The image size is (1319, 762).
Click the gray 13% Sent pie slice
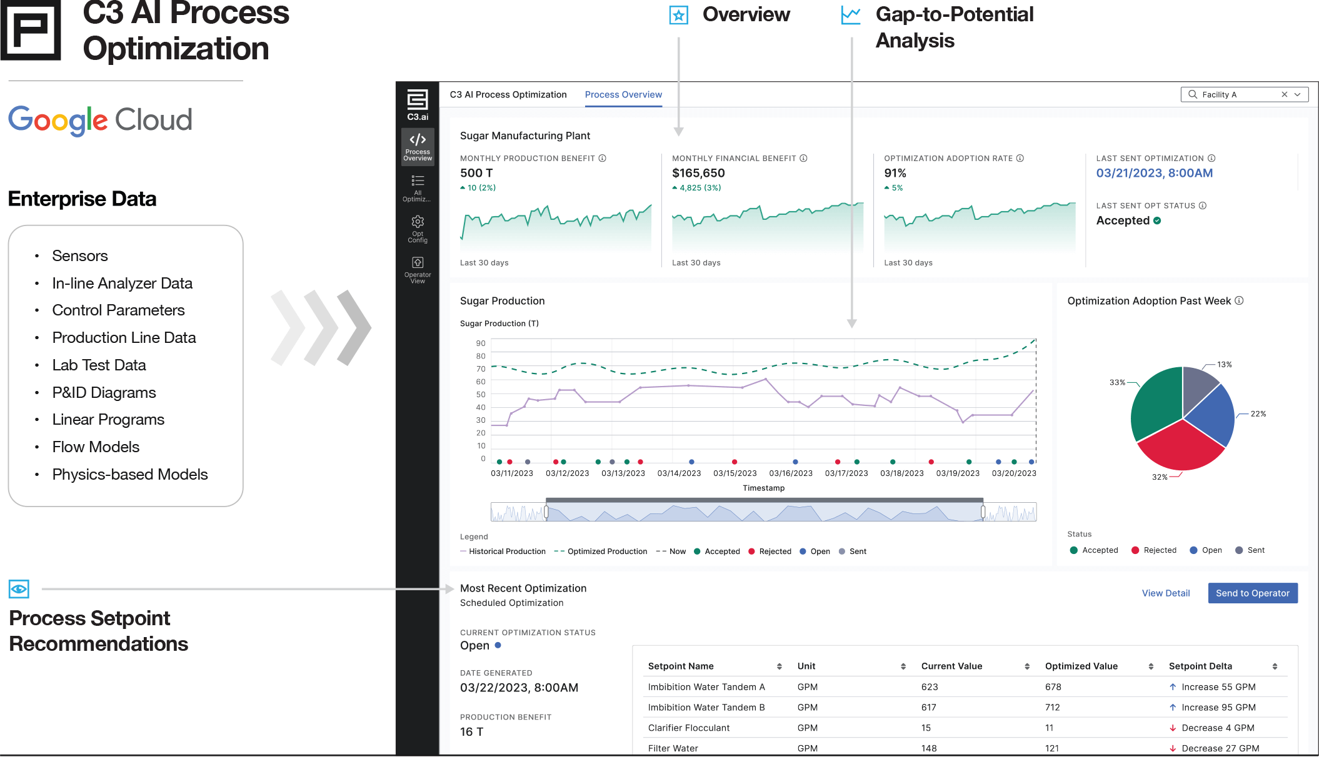click(x=1196, y=386)
